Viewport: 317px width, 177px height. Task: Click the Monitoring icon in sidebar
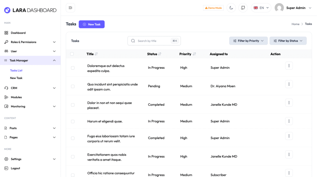[6, 106]
